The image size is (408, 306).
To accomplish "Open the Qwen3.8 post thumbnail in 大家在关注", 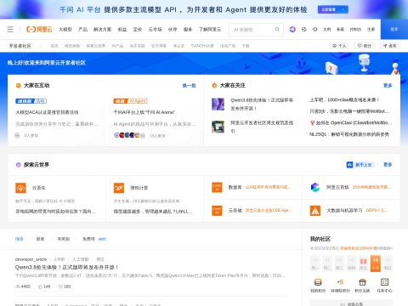I will [218, 104].
